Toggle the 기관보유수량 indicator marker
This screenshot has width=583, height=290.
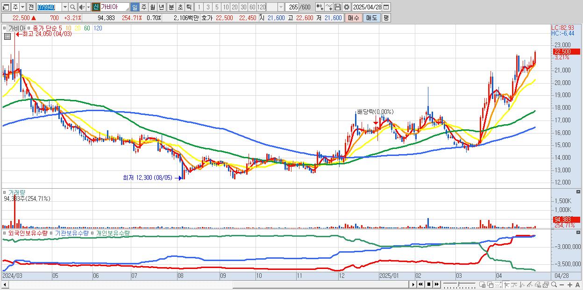point(52,232)
